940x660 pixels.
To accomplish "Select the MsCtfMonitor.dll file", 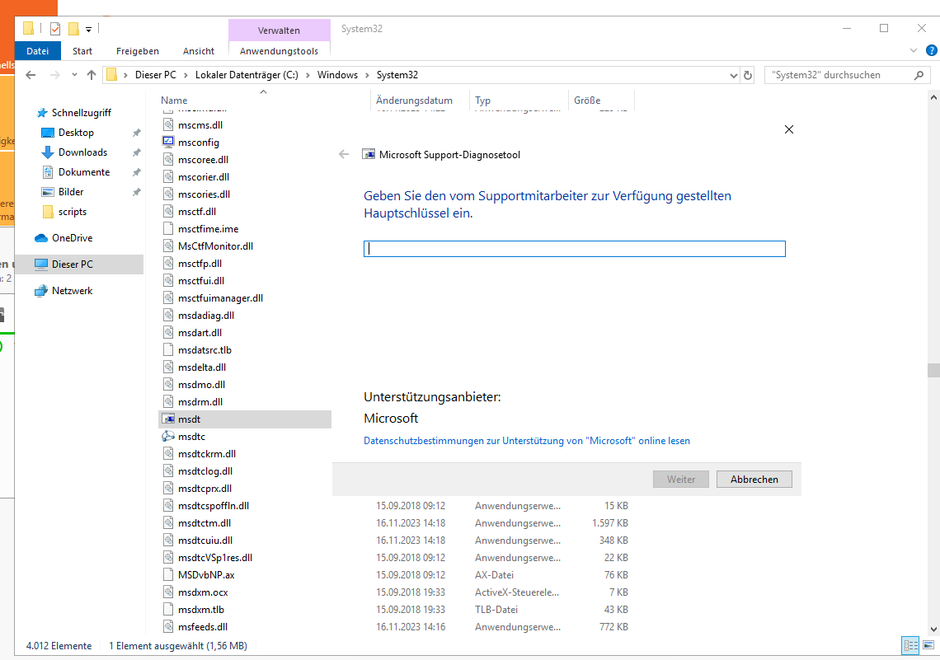I will (x=215, y=246).
